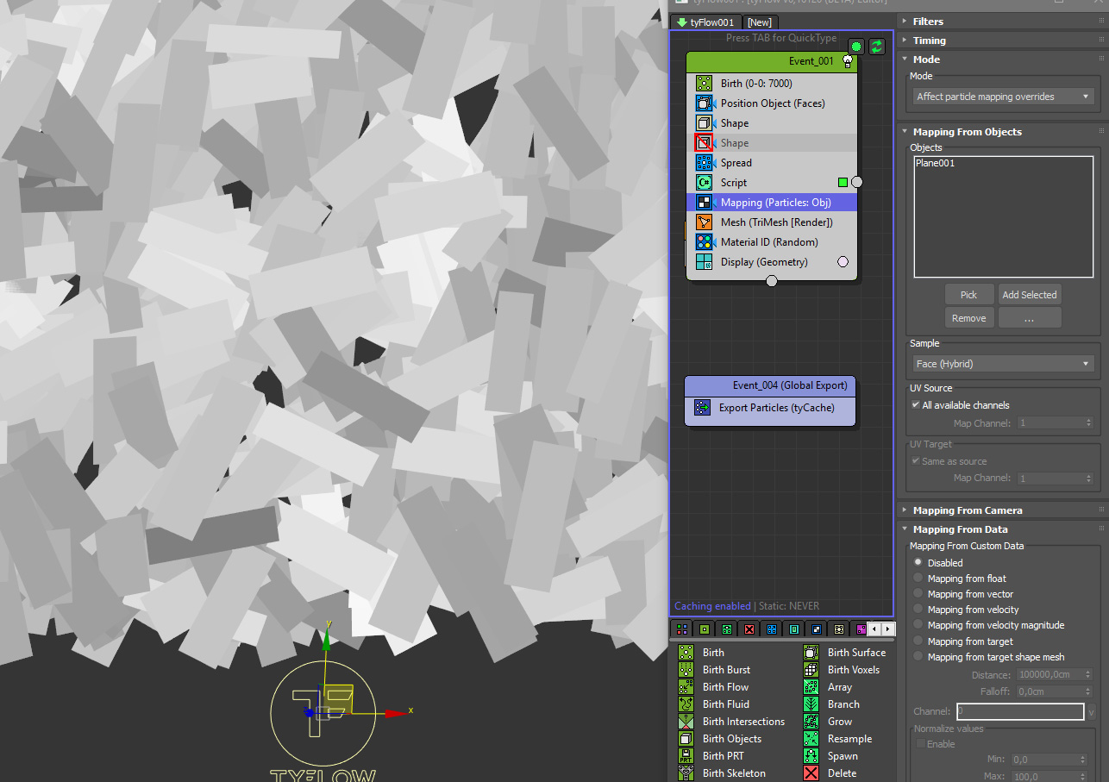Click the Remove button
1109x782 pixels.
[969, 318]
